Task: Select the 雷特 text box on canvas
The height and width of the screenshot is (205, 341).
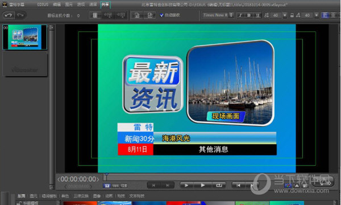Action: [x=135, y=127]
